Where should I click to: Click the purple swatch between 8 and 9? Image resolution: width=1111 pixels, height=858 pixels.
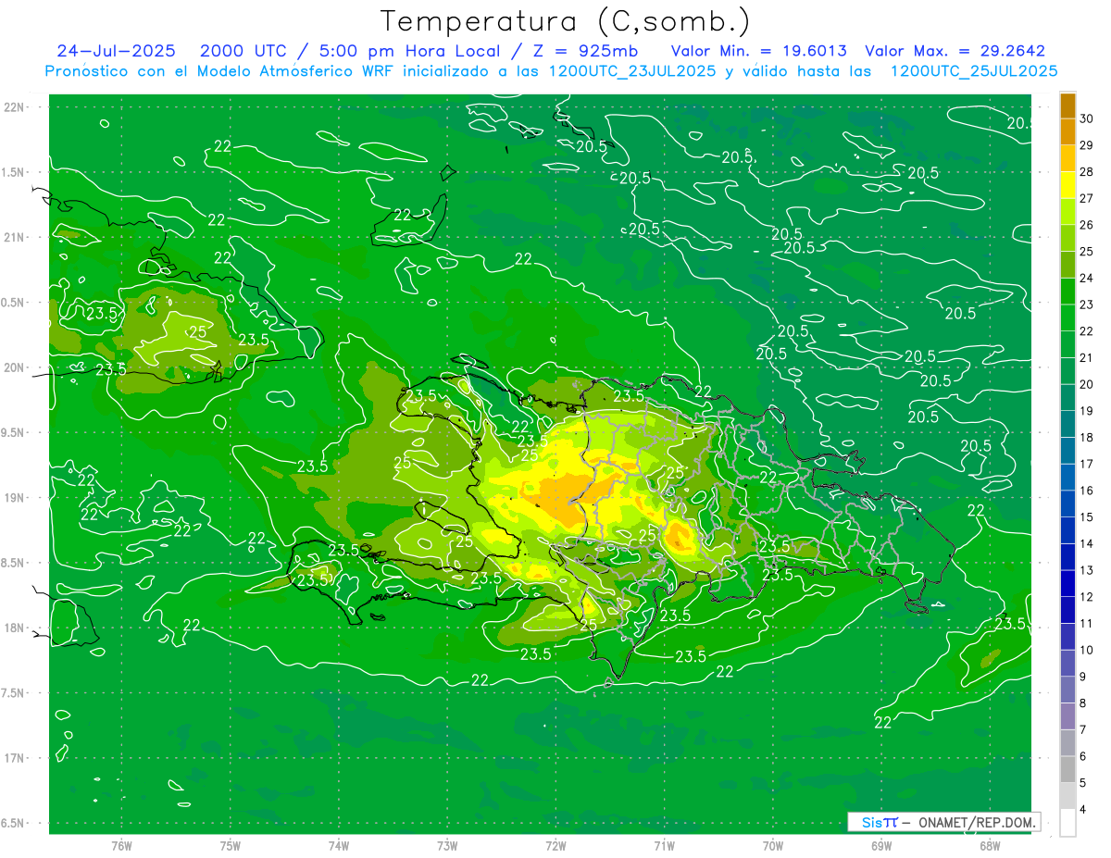pos(1067,690)
